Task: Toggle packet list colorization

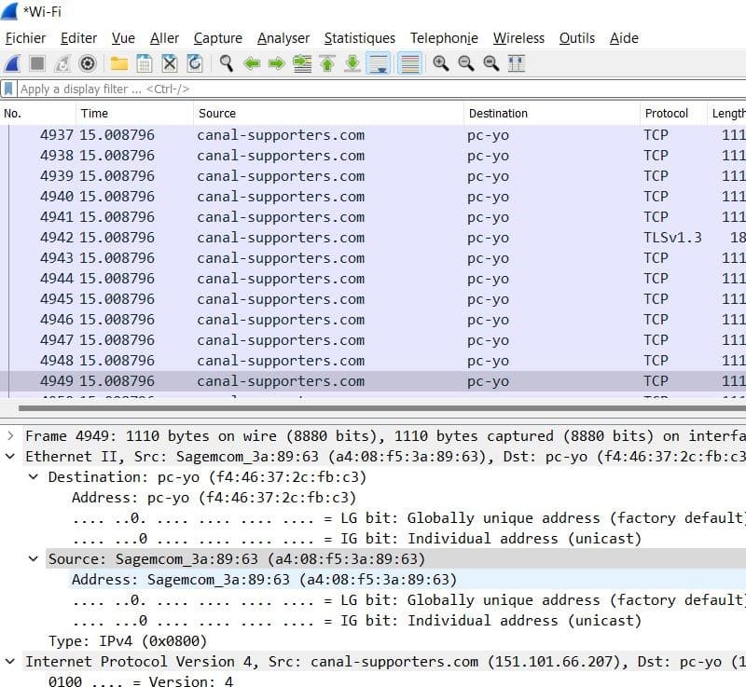Action: (x=408, y=63)
